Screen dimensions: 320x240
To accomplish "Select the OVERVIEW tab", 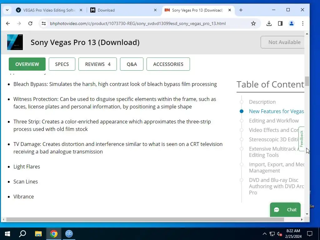I will point(27,64).
